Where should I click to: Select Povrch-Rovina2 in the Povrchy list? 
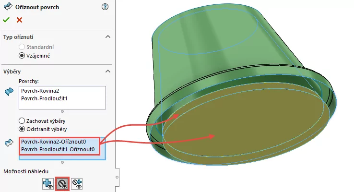[x=39, y=91]
